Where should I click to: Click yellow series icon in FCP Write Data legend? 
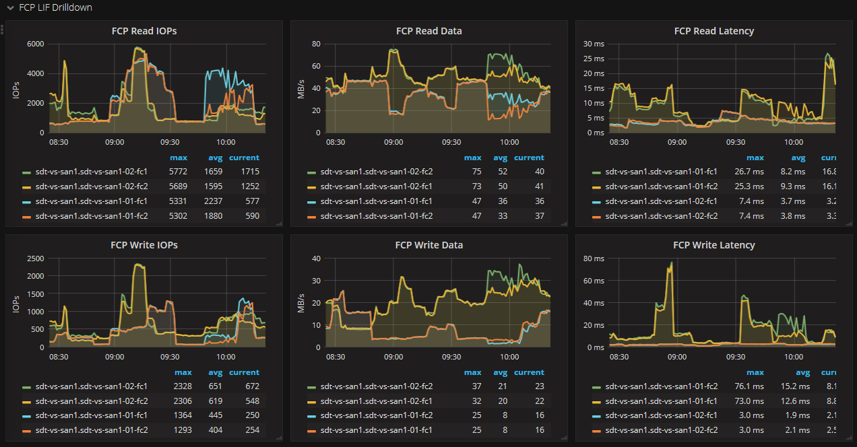pyautogui.click(x=311, y=401)
